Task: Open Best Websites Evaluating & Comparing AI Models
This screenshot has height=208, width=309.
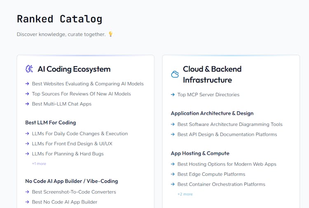Action: [x=88, y=84]
